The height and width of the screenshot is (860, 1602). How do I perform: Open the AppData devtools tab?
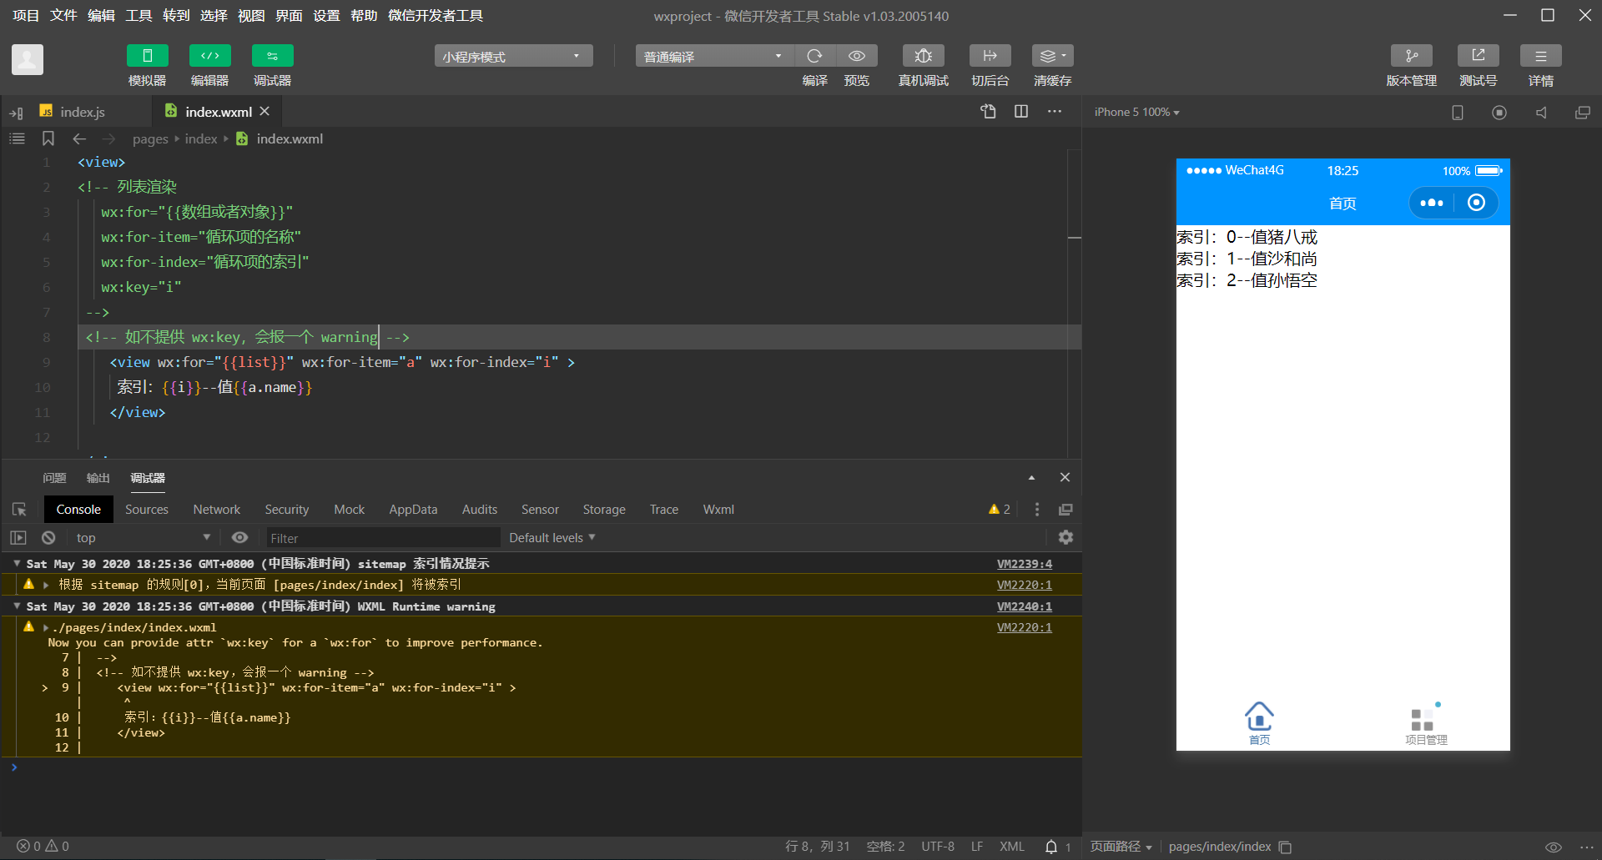(x=413, y=510)
